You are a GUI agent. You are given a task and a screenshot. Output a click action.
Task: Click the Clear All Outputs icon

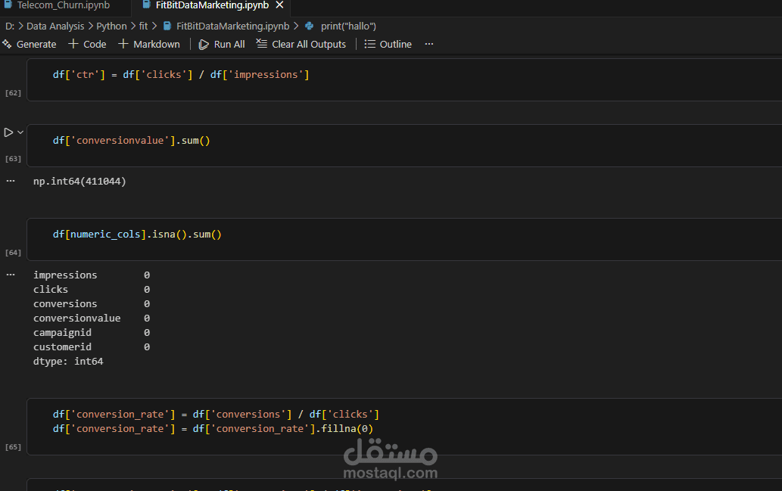click(262, 43)
